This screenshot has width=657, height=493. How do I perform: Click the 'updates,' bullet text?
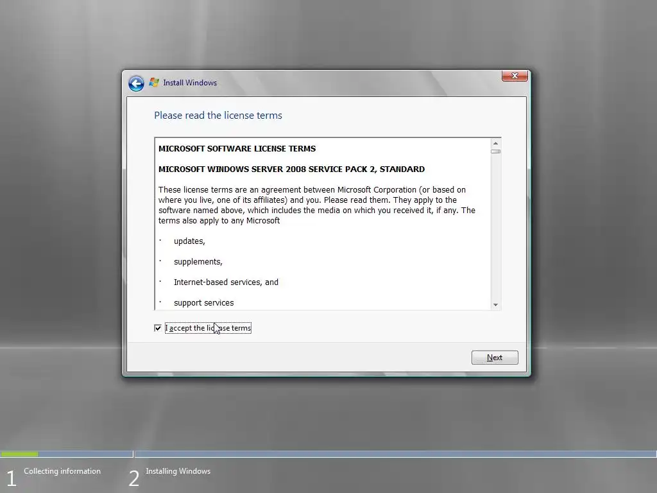pyautogui.click(x=189, y=241)
